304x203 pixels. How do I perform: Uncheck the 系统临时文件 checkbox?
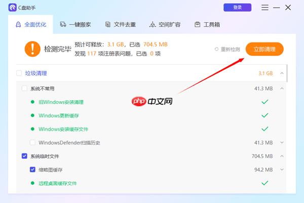coord(24,156)
